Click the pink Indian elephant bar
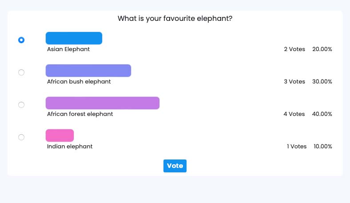This screenshot has height=203, width=350. coord(60,135)
